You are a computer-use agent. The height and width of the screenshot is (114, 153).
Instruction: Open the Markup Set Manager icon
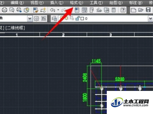106,10
